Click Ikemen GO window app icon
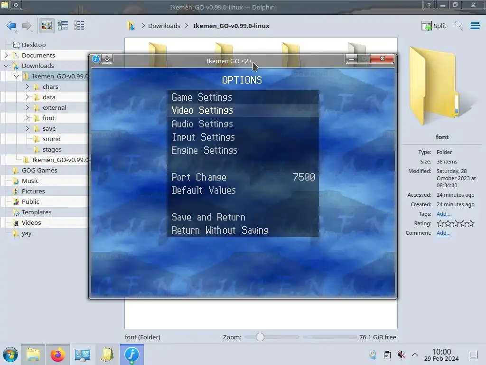 [96, 58]
